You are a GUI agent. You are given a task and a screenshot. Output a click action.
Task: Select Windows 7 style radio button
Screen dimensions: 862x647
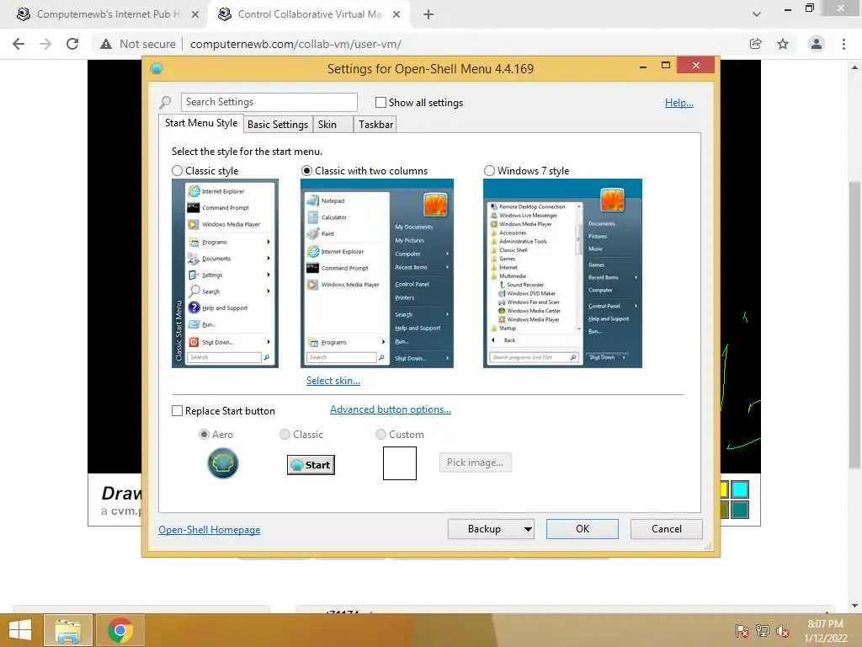(x=489, y=171)
